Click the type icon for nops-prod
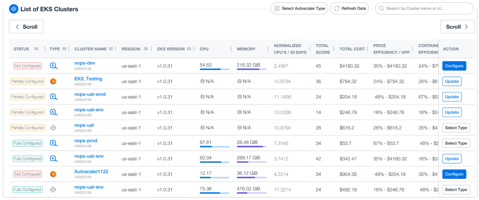479x200 pixels. click(53, 143)
